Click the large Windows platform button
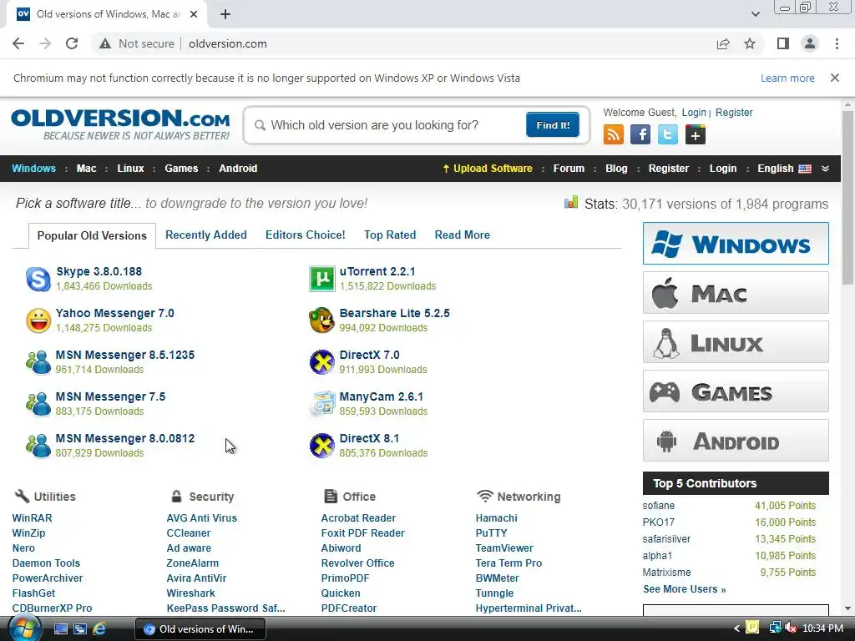The height and width of the screenshot is (641, 855). point(736,243)
